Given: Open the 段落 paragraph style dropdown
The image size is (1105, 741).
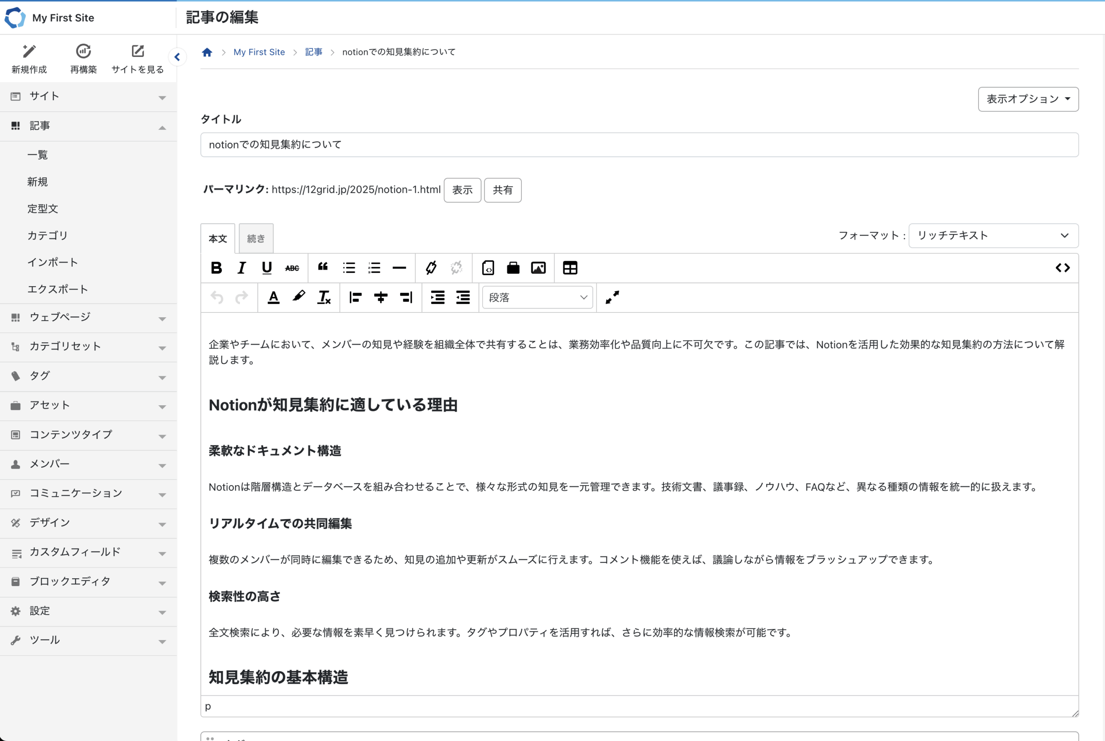Looking at the screenshot, I should coord(537,297).
